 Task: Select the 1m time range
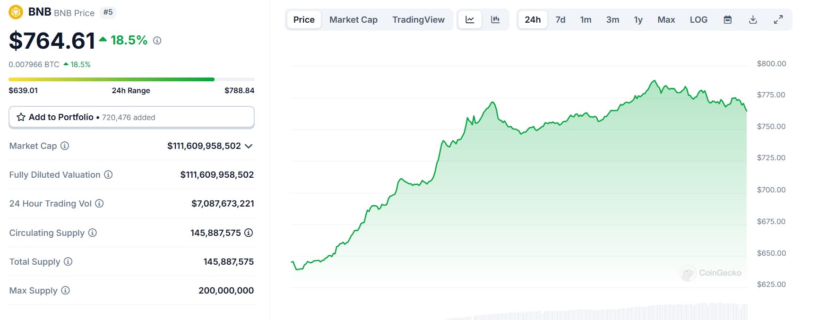(586, 20)
